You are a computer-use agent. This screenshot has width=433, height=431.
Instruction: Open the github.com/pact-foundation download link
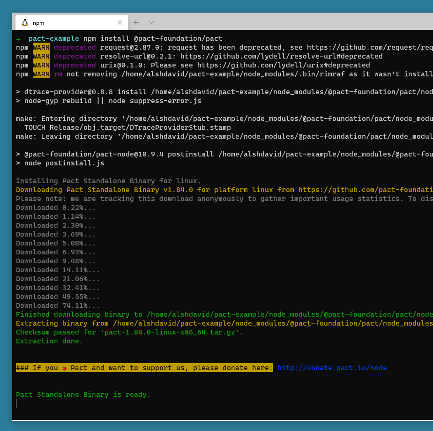tap(366, 190)
